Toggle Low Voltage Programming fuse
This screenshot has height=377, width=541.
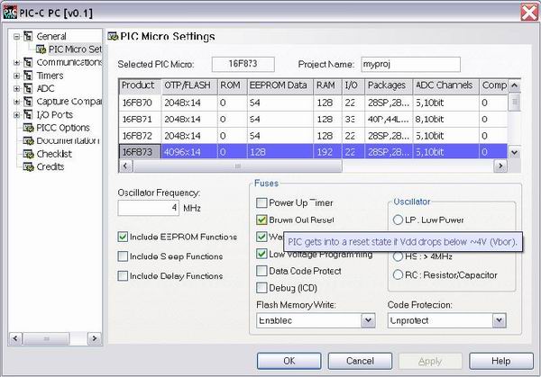coord(261,254)
